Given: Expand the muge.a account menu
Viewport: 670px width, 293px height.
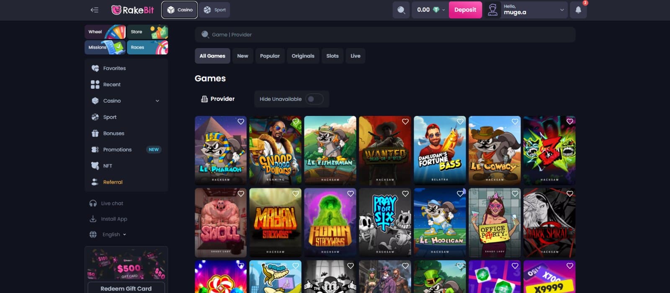Looking at the screenshot, I should [562, 10].
